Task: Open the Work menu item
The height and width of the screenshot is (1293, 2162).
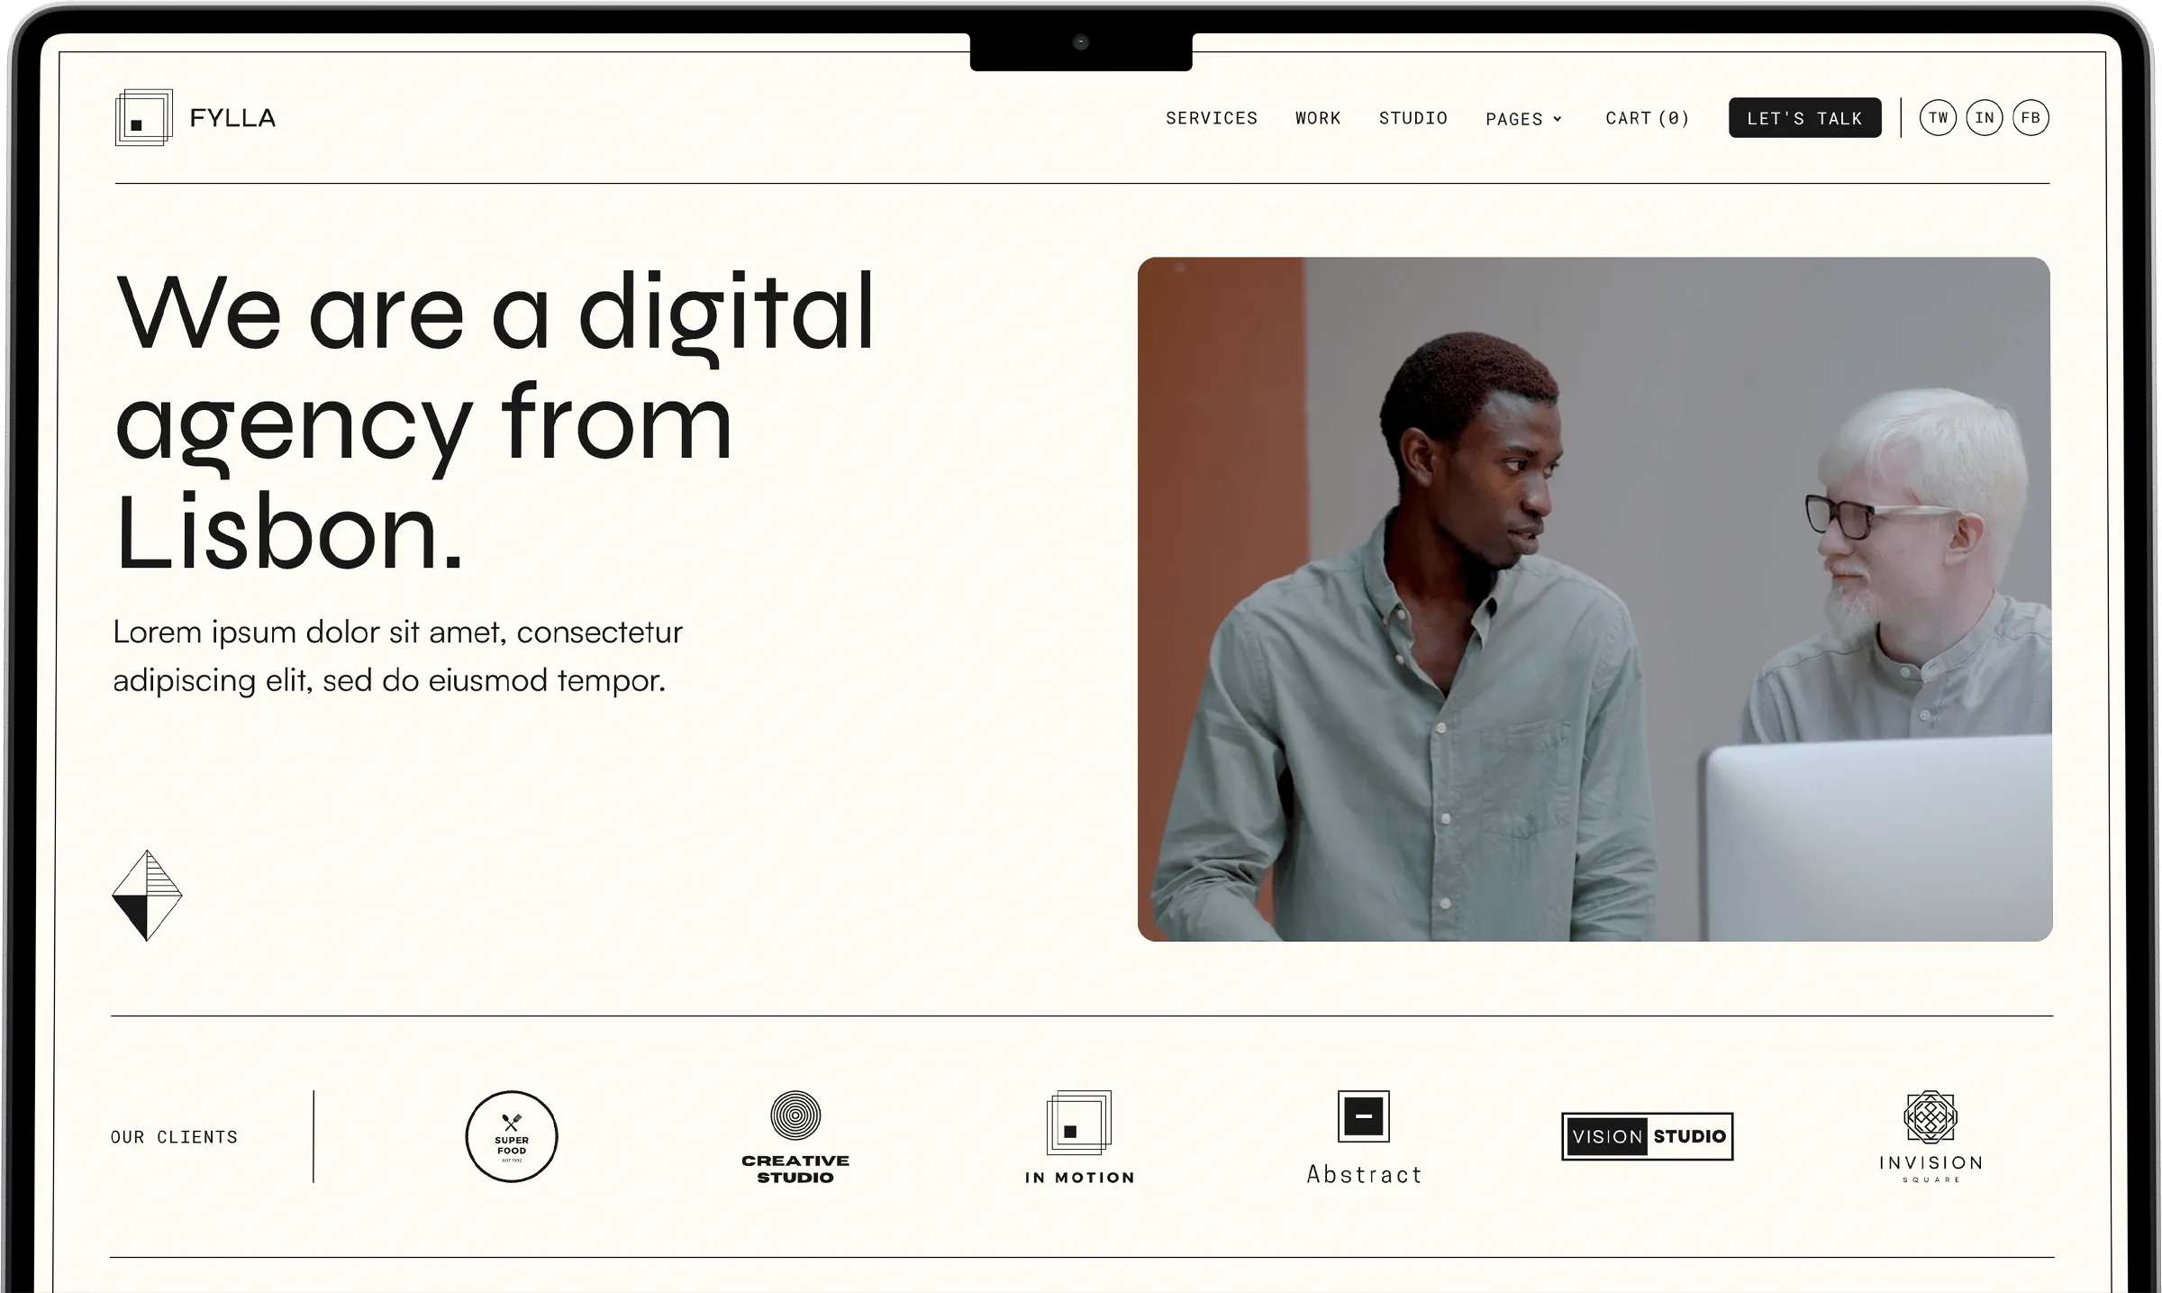Action: pos(1318,118)
